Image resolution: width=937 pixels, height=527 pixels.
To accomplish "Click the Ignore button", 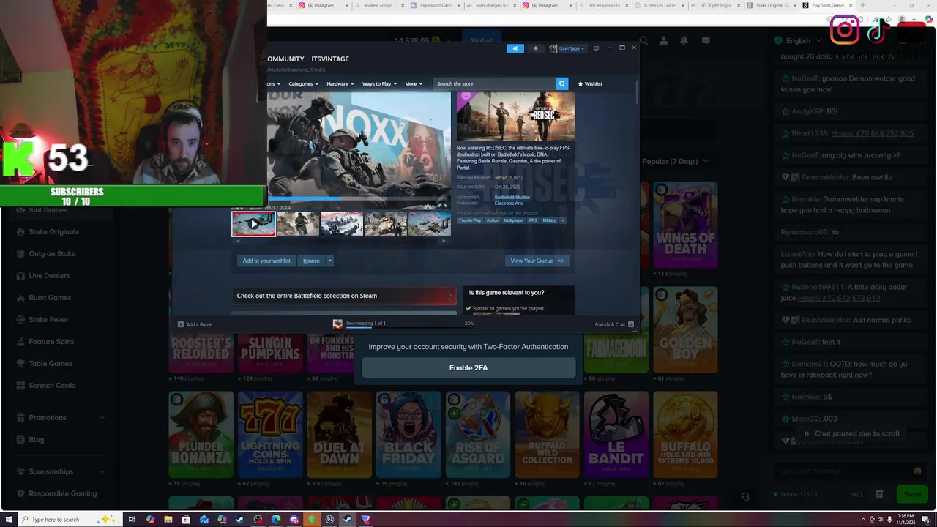I will click(311, 261).
